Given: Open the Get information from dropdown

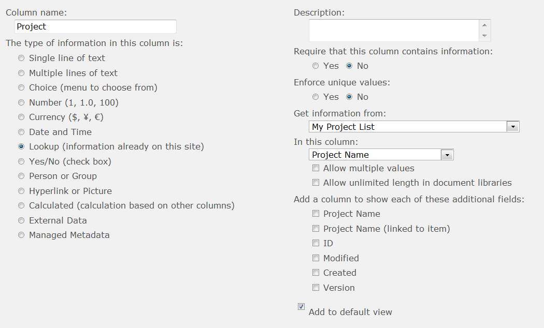Looking at the screenshot, I should coord(513,127).
